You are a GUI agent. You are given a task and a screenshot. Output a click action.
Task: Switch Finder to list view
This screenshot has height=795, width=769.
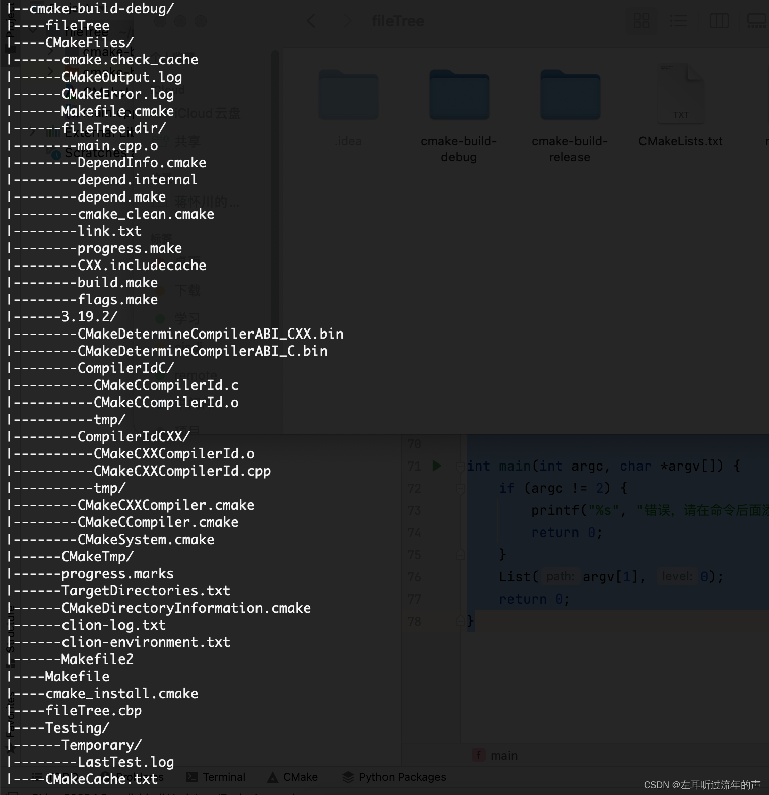(x=678, y=21)
